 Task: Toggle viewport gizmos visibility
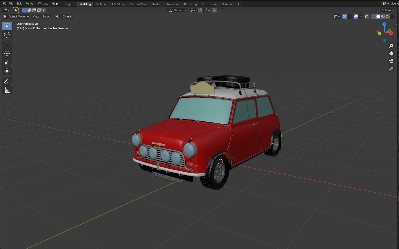pos(345,16)
